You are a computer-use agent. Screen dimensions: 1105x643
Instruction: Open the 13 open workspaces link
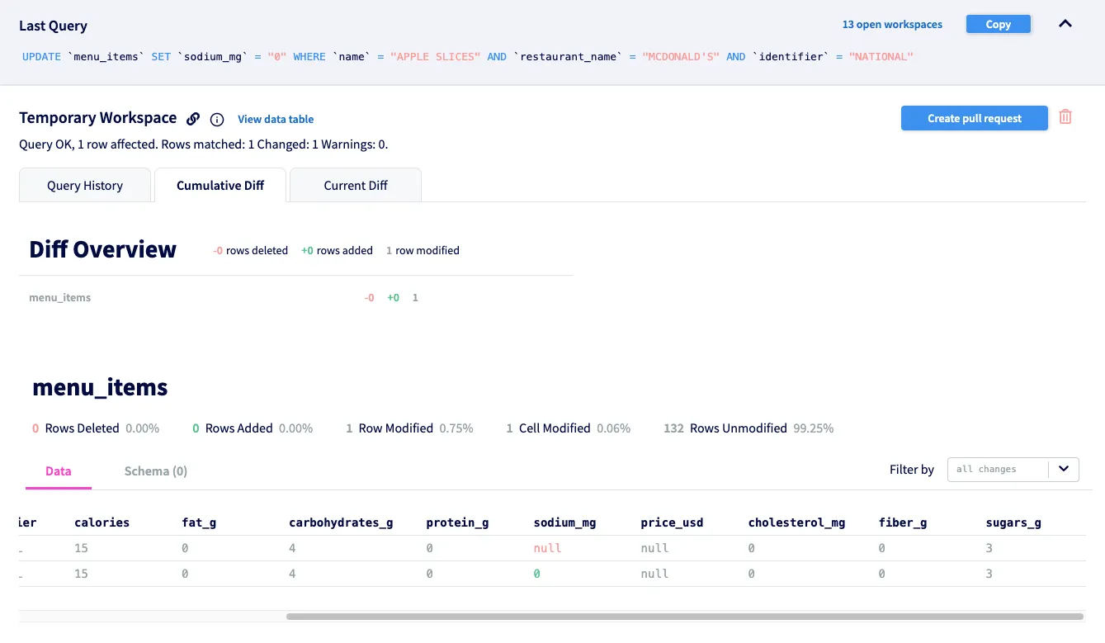tap(892, 25)
